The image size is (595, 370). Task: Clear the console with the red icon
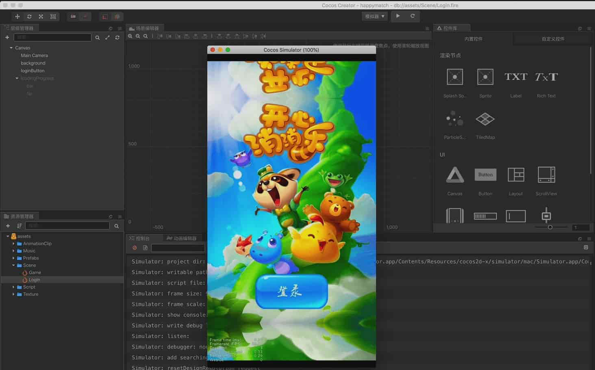pyautogui.click(x=135, y=248)
